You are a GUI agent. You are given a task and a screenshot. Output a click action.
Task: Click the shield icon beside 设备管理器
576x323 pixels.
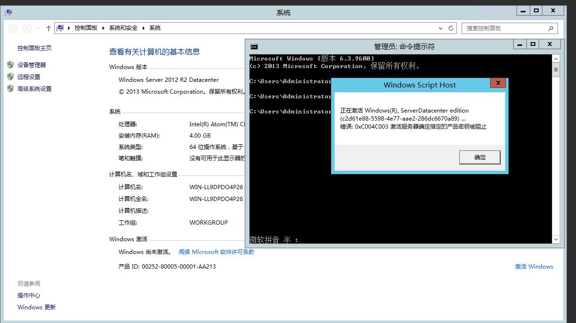[10, 64]
